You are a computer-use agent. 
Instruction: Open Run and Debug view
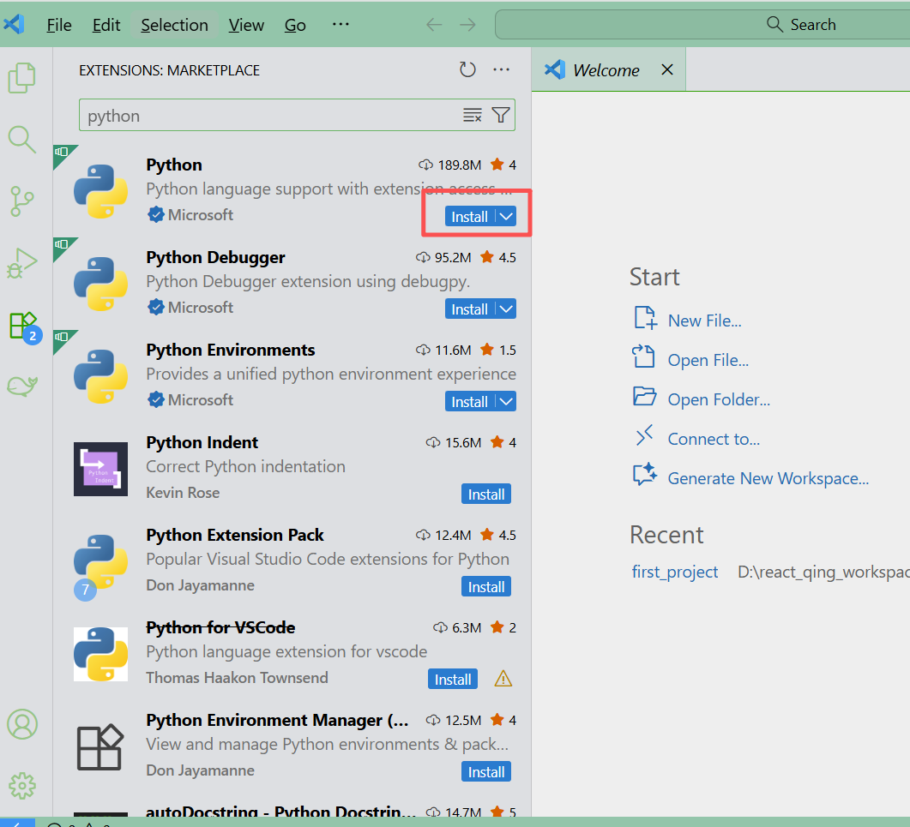pos(22,263)
